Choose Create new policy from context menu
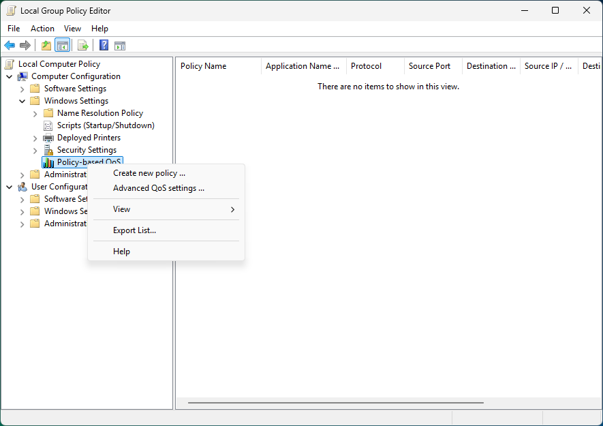603x426 pixels. point(166,173)
